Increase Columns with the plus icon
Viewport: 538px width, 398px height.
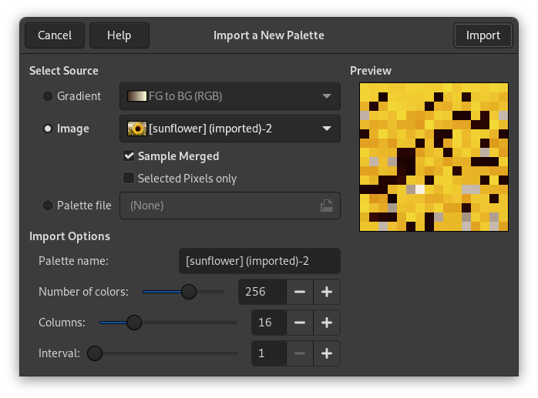click(x=327, y=323)
